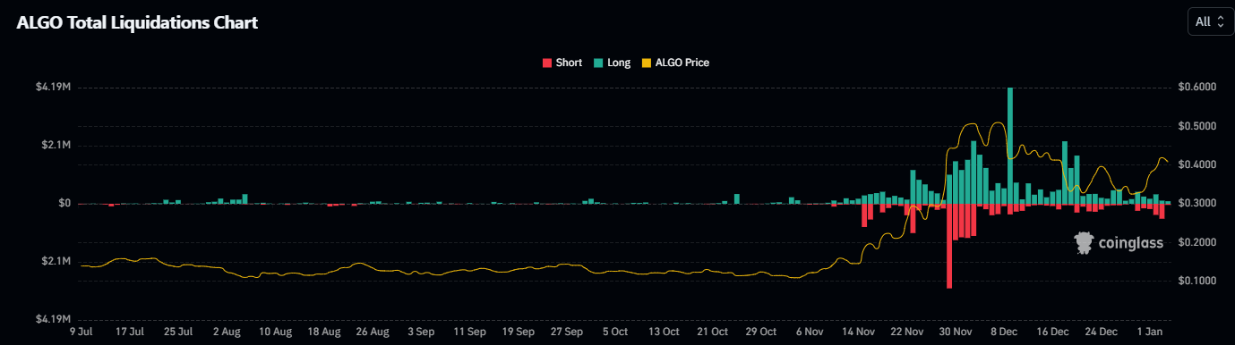Toggle the ALGO Price series in legend
This screenshot has height=345, width=1235.
pyautogui.click(x=675, y=63)
